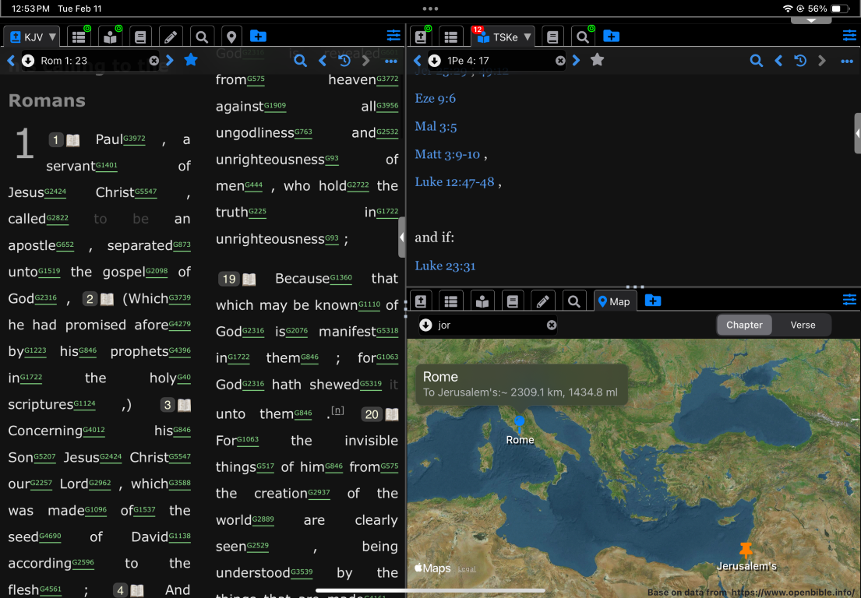Image resolution: width=861 pixels, height=598 pixels.
Task: Open the Luke 23:31 cross-reference
Action: (444, 266)
